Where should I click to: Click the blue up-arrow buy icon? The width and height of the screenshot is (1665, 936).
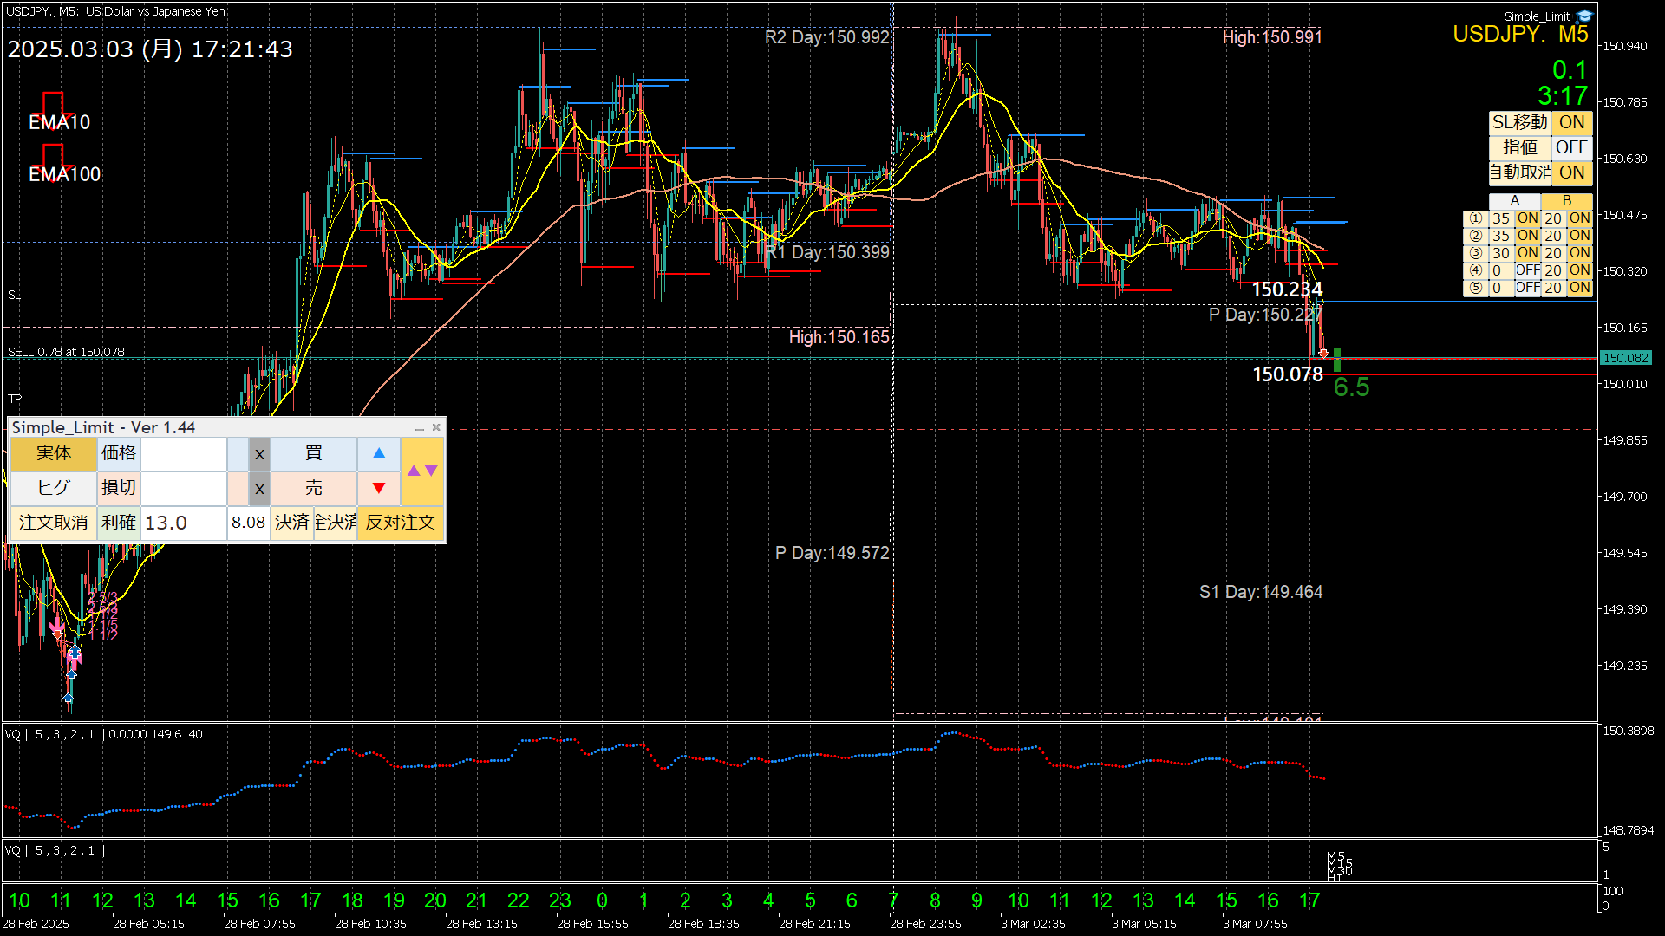click(x=379, y=453)
